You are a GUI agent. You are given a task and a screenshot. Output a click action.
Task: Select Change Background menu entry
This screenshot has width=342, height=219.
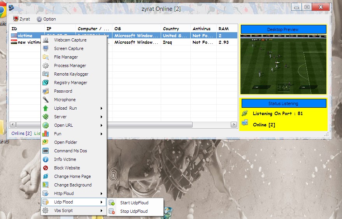tap(74, 185)
